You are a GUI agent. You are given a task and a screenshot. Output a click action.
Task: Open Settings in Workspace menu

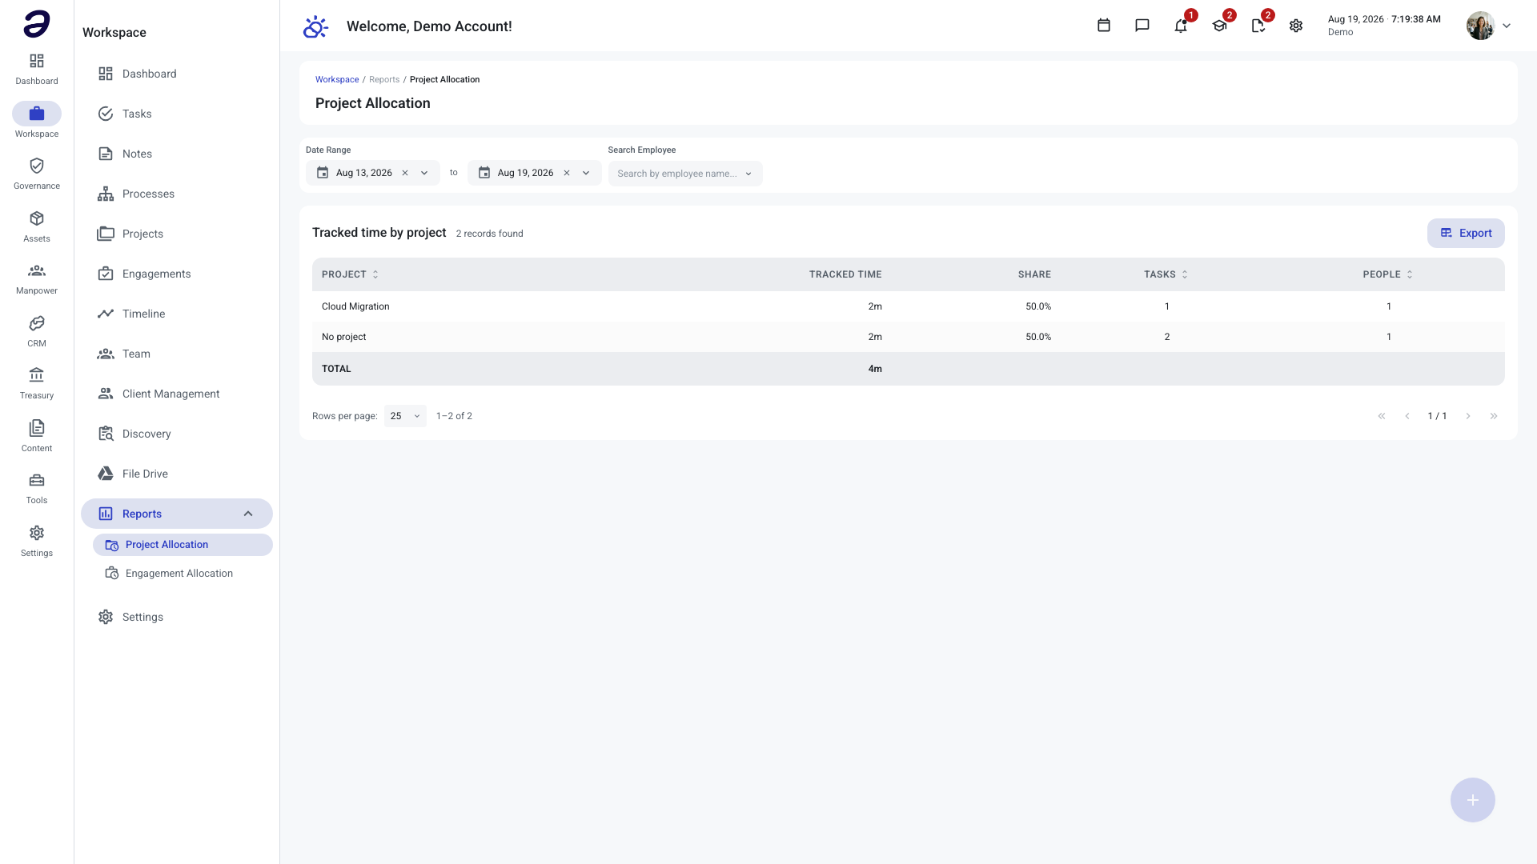click(x=177, y=617)
